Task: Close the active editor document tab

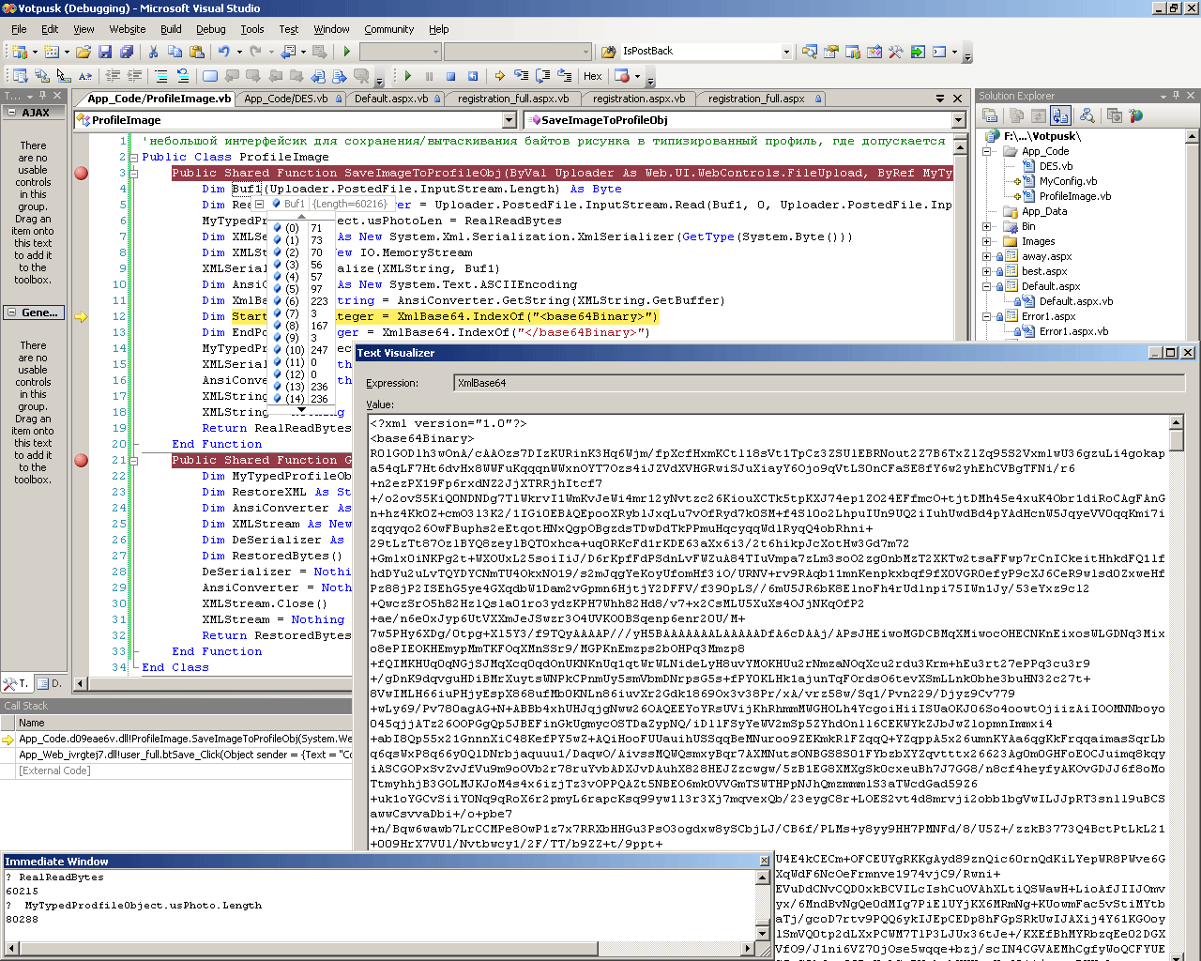Action: tap(957, 99)
